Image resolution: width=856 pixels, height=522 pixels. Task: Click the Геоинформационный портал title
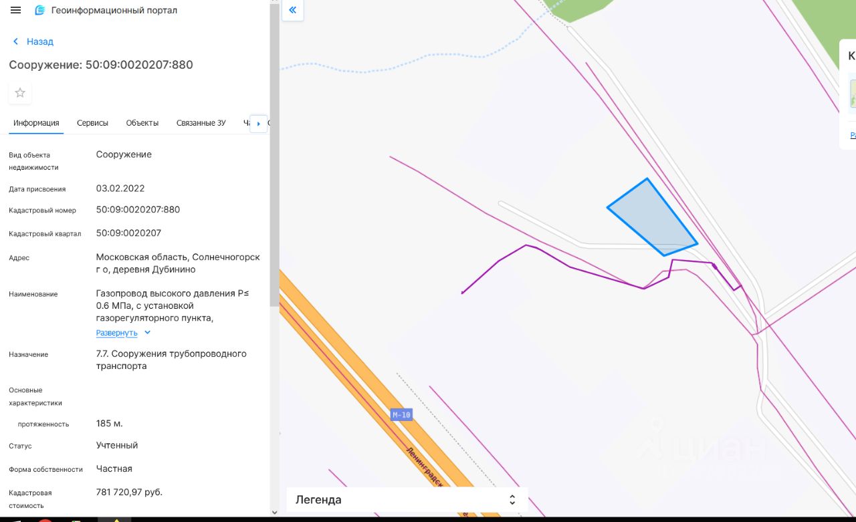pyautogui.click(x=114, y=11)
